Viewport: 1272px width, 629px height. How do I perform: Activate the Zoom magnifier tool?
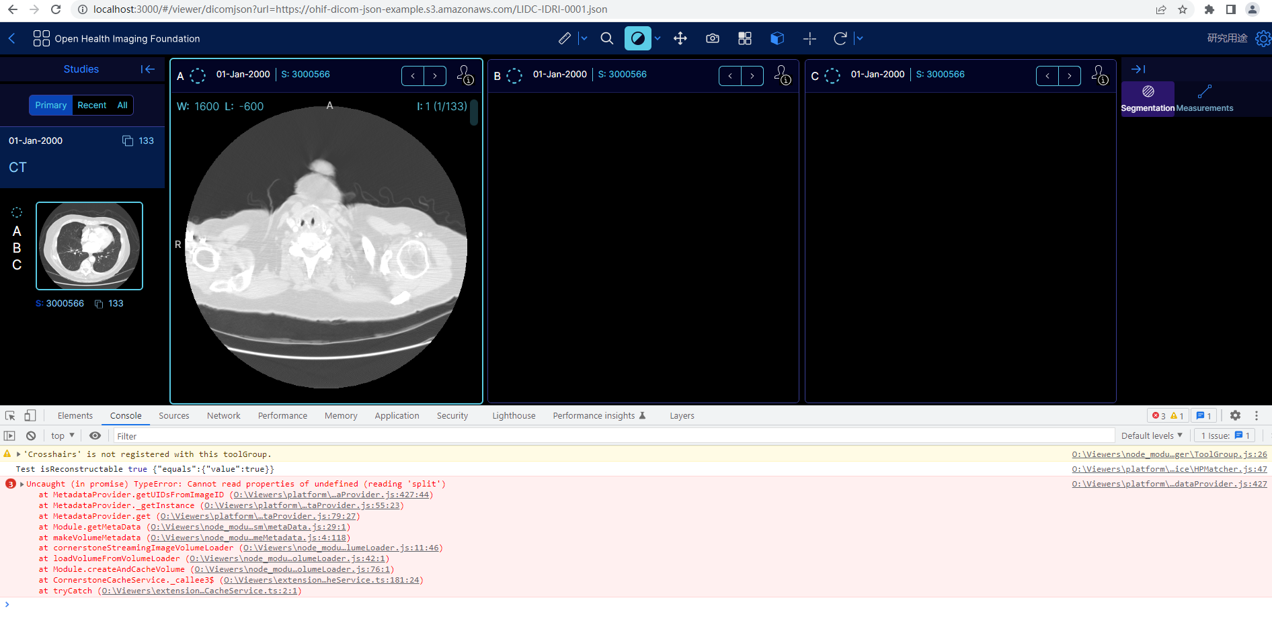tap(607, 38)
